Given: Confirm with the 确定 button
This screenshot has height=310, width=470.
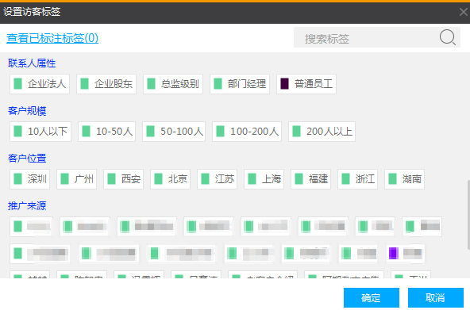Looking at the screenshot, I should 372,298.
